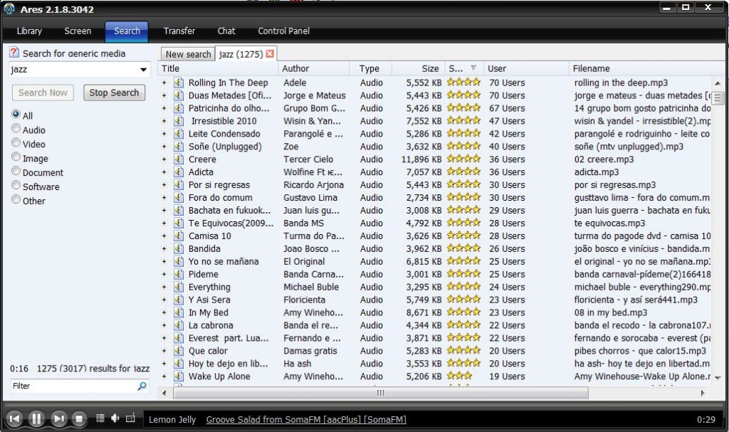Image resolution: width=729 pixels, height=432 pixels.
Task: Close the jazz (1275) search tab
Action: [x=270, y=53]
